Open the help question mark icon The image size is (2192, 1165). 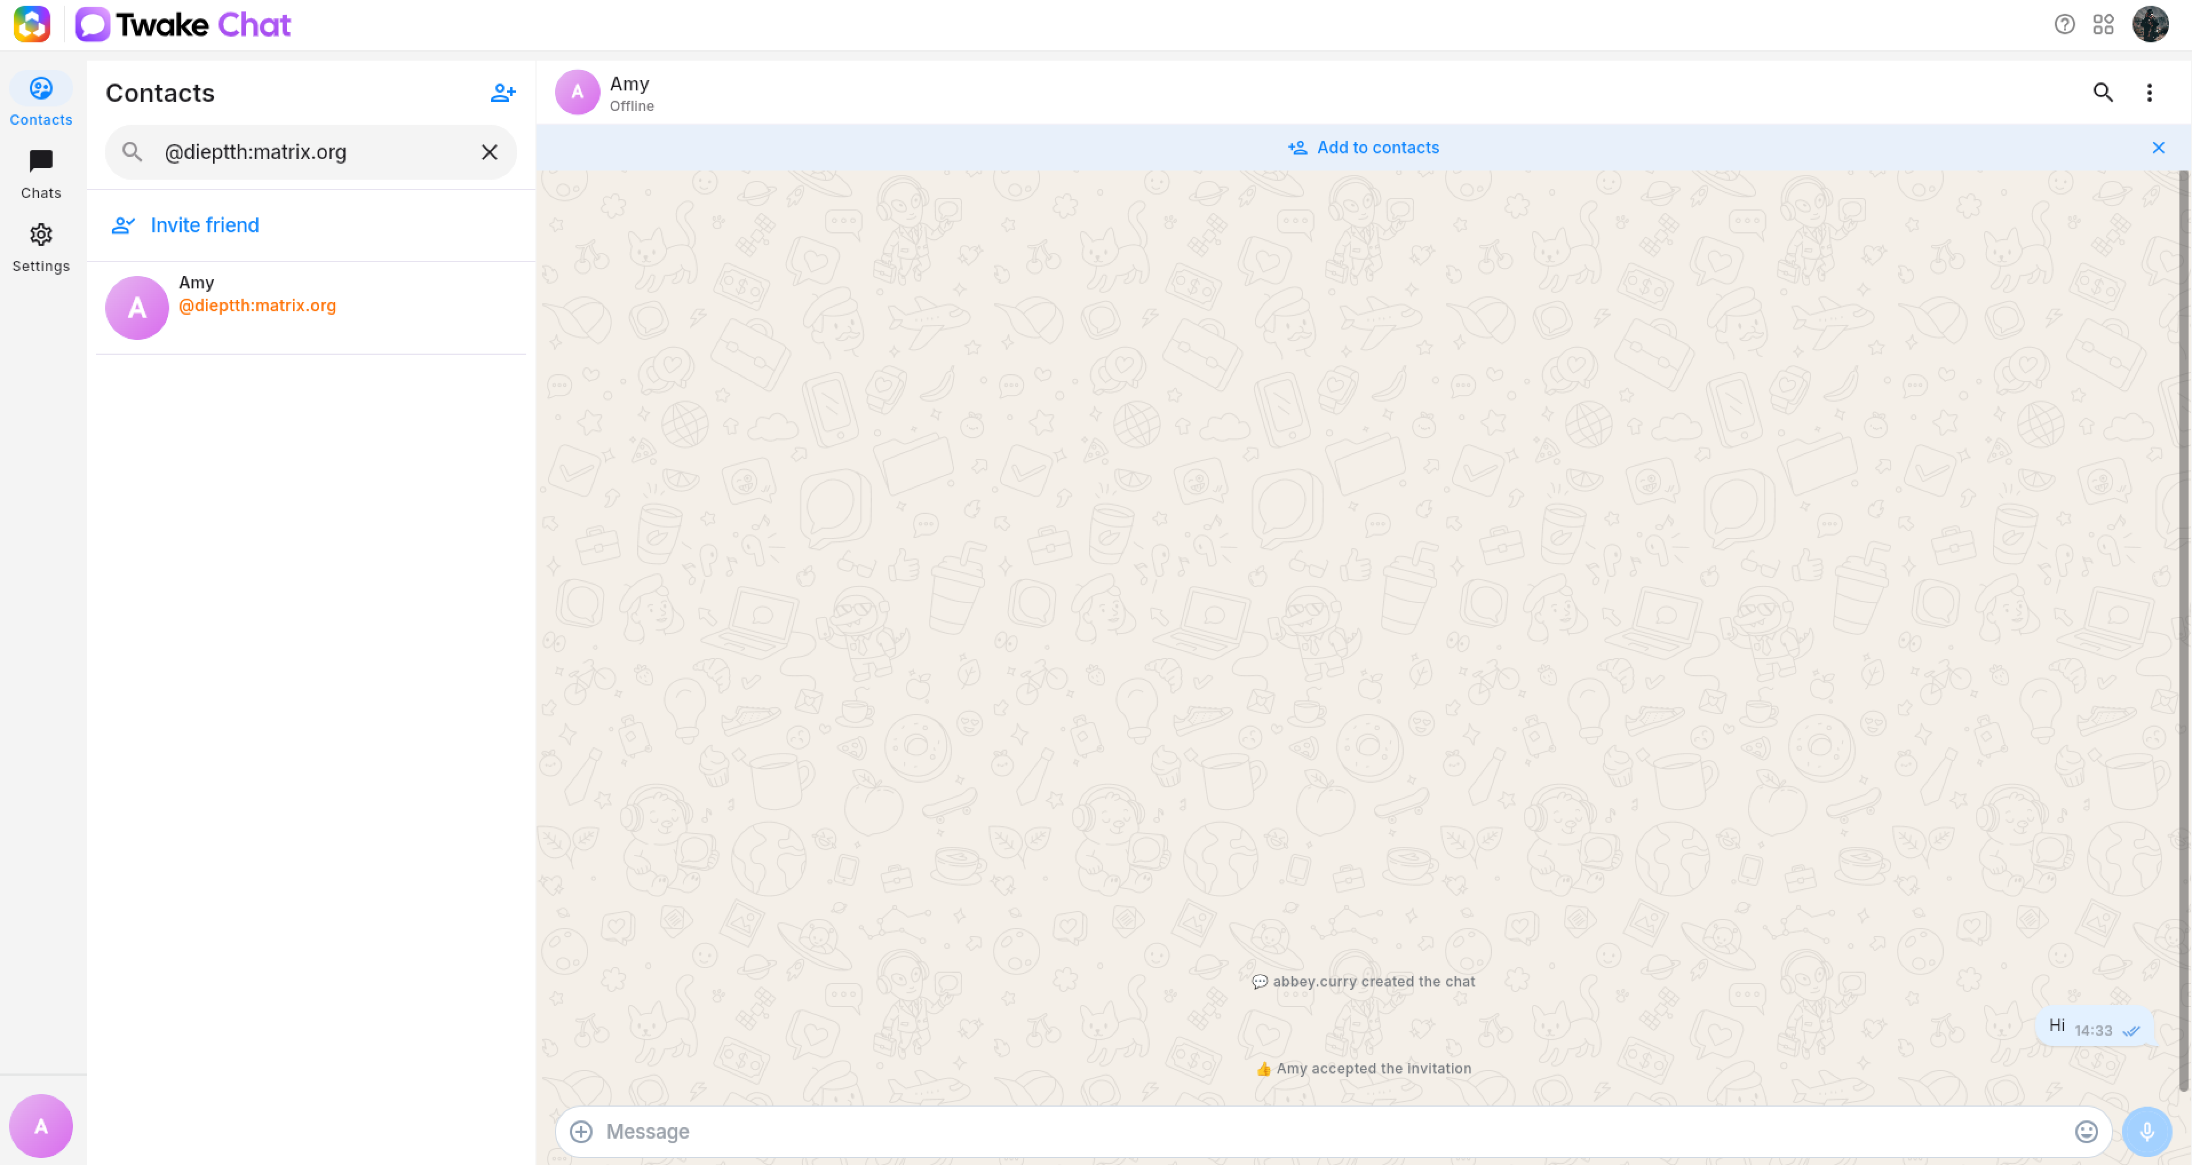[x=2064, y=24]
